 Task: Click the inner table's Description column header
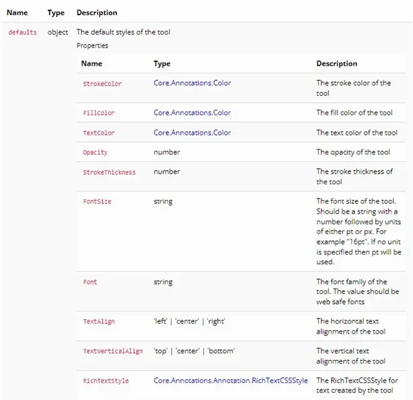(x=337, y=63)
